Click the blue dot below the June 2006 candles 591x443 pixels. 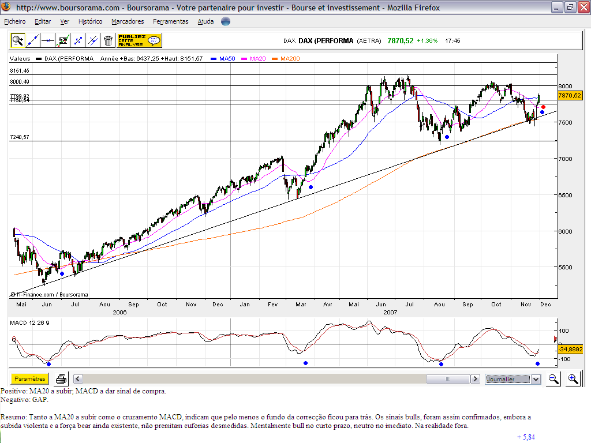coord(62,274)
